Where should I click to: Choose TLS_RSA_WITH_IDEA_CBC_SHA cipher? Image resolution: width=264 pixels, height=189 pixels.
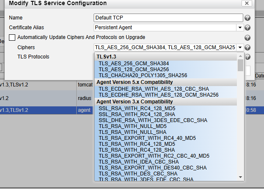coord(139,162)
